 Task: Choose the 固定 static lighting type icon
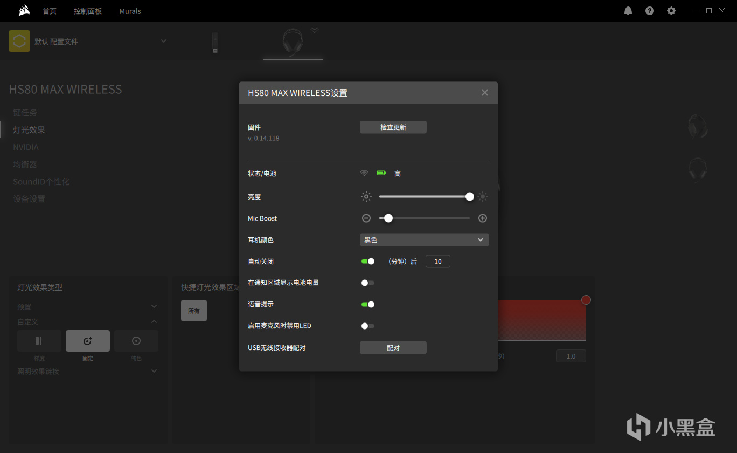[88, 341]
